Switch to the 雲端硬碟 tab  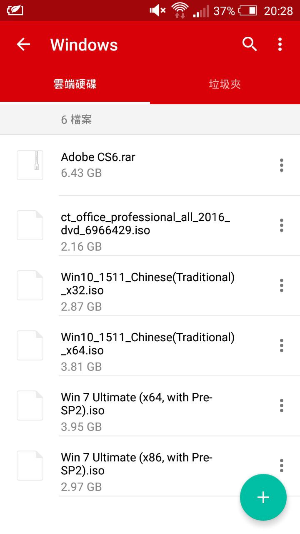click(75, 85)
